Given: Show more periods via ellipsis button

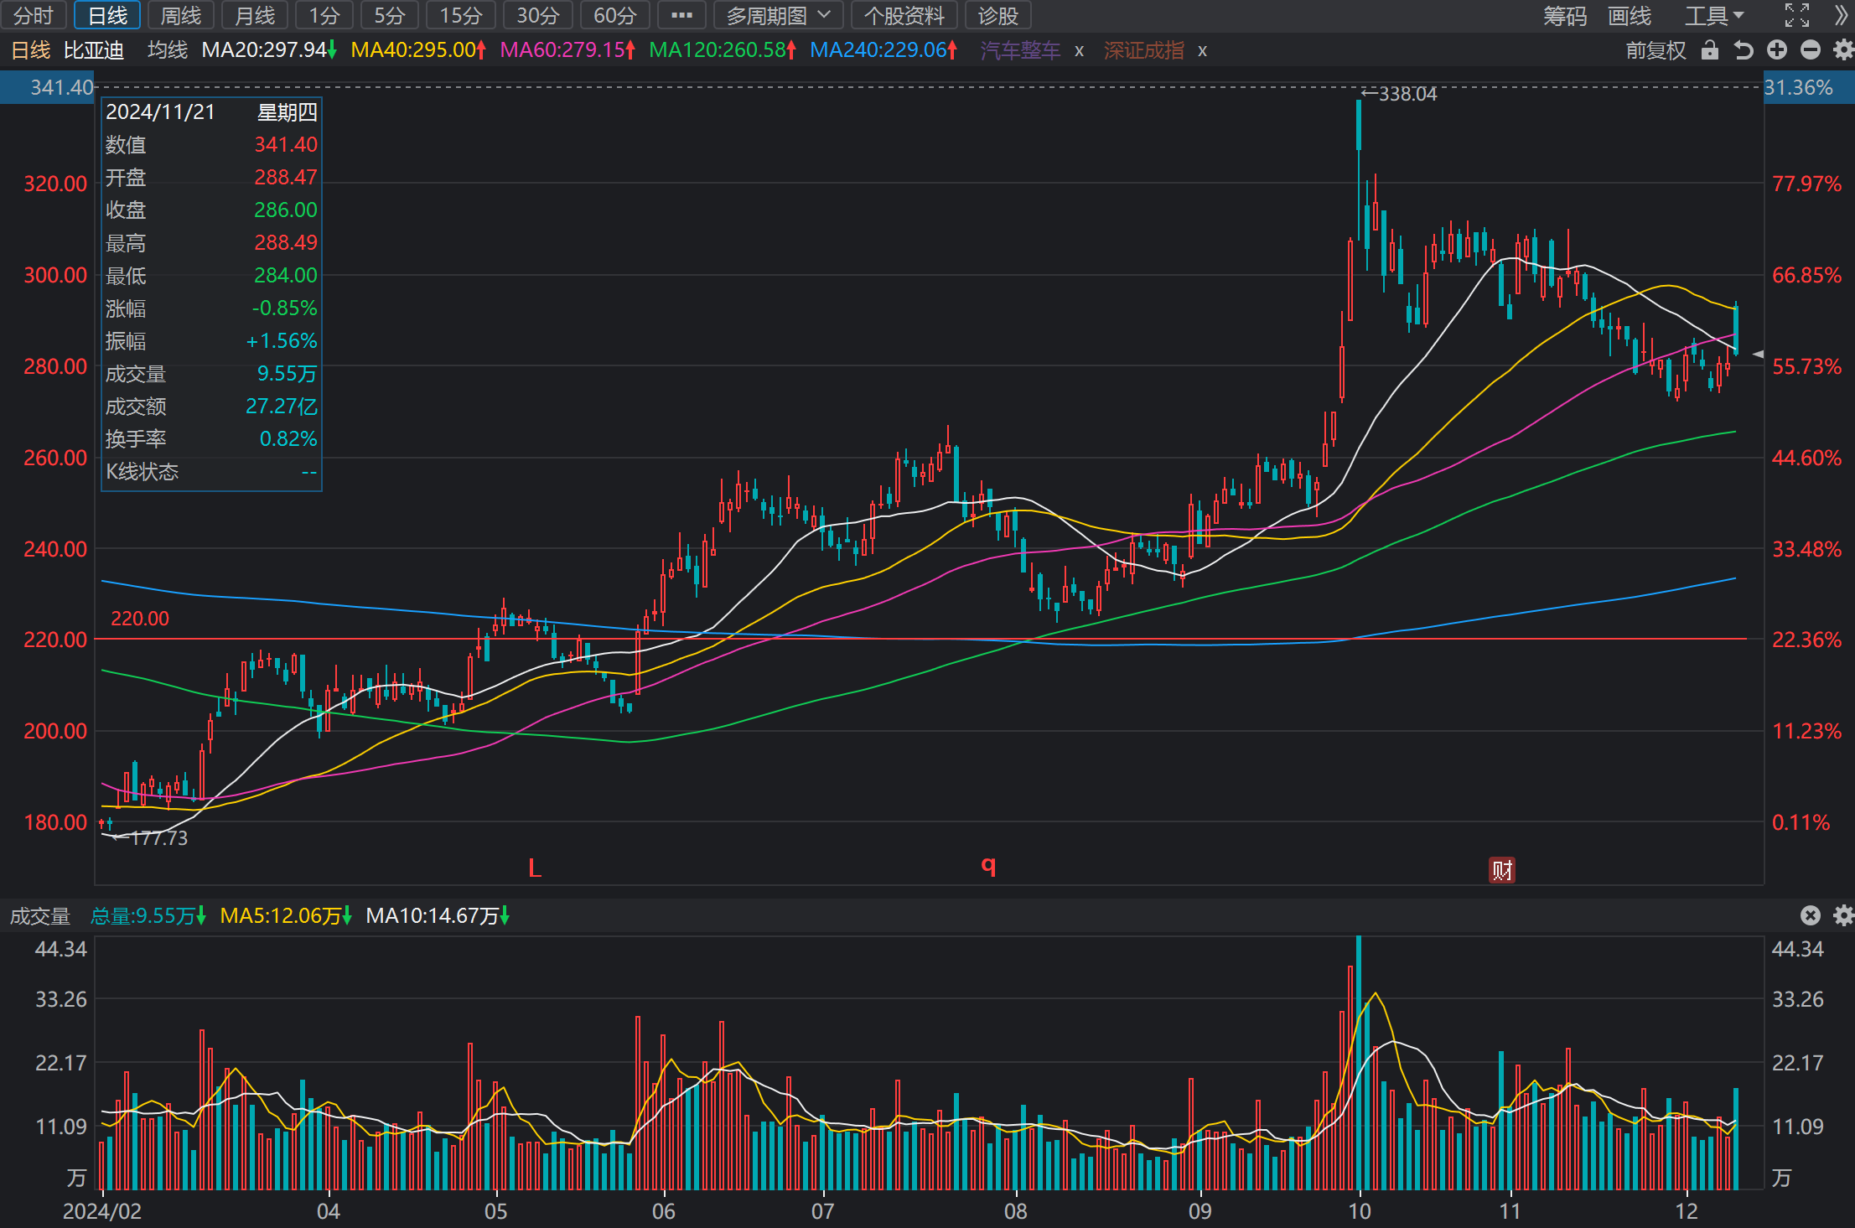Looking at the screenshot, I should coord(681,15).
